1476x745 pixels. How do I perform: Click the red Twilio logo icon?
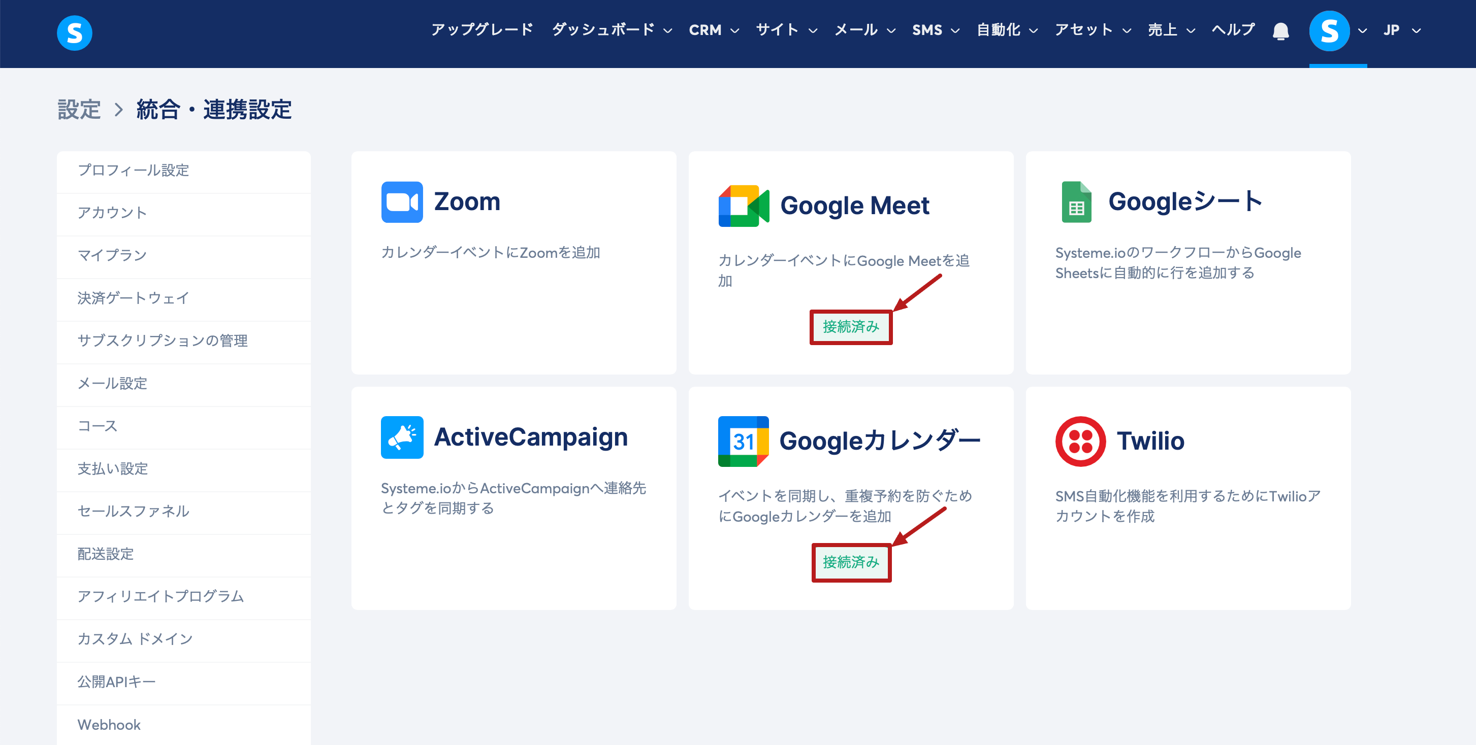pyautogui.click(x=1080, y=442)
